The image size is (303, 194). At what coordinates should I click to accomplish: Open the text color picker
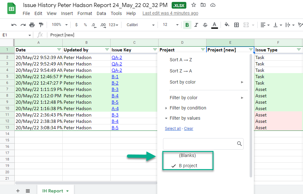(x=214, y=25)
